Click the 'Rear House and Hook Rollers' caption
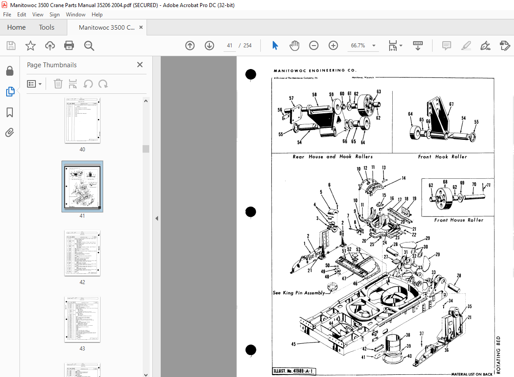This screenshot has height=377, width=514. [x=332, y=157]
